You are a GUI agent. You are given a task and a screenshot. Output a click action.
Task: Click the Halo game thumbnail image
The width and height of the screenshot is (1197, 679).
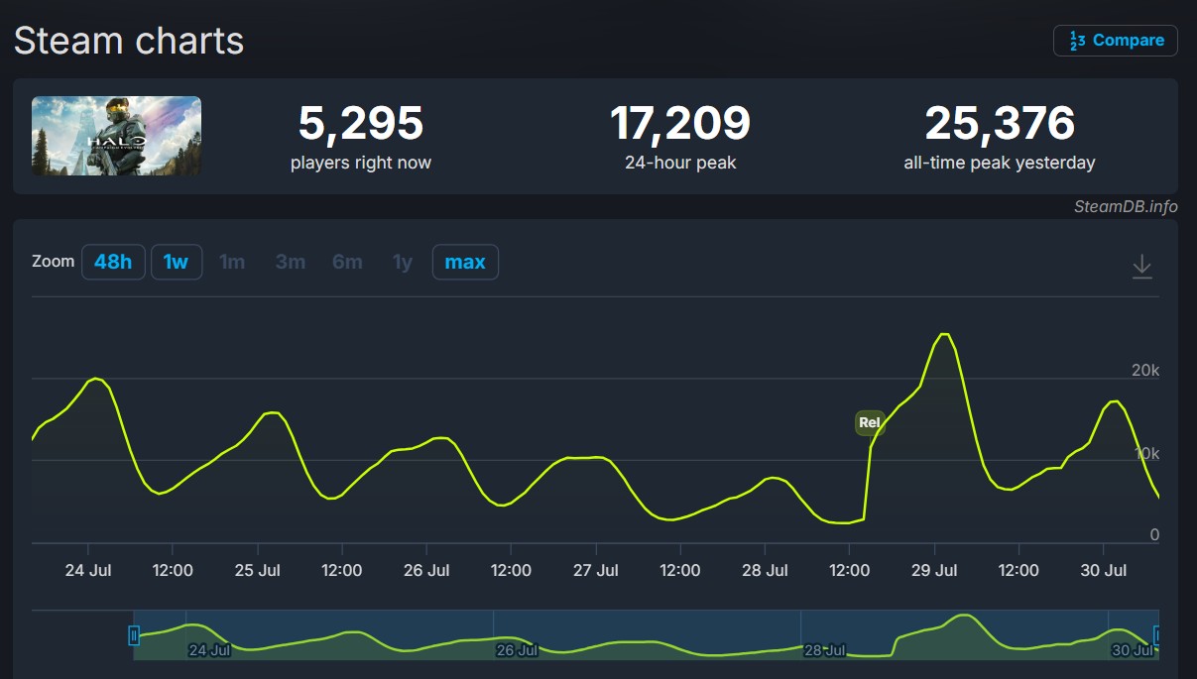116,136
